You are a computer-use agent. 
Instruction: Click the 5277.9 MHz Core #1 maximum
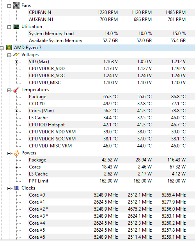tap(174, 202)
